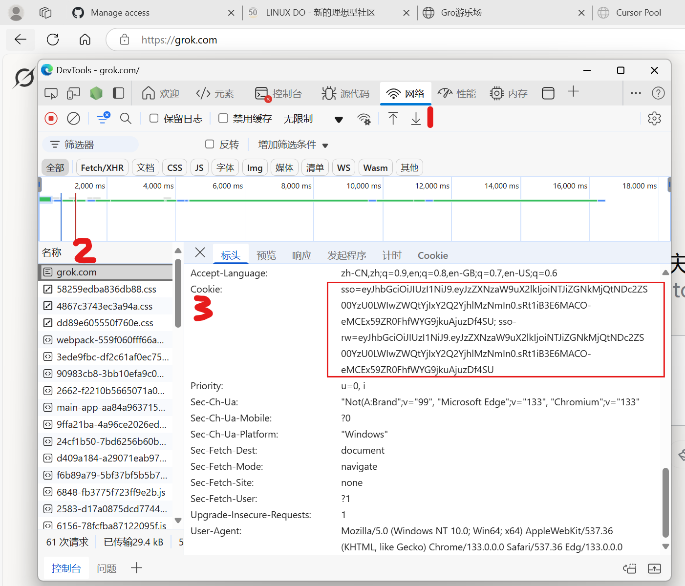
Task: Click the export HAR download arrow
Action: pos(416,119)
